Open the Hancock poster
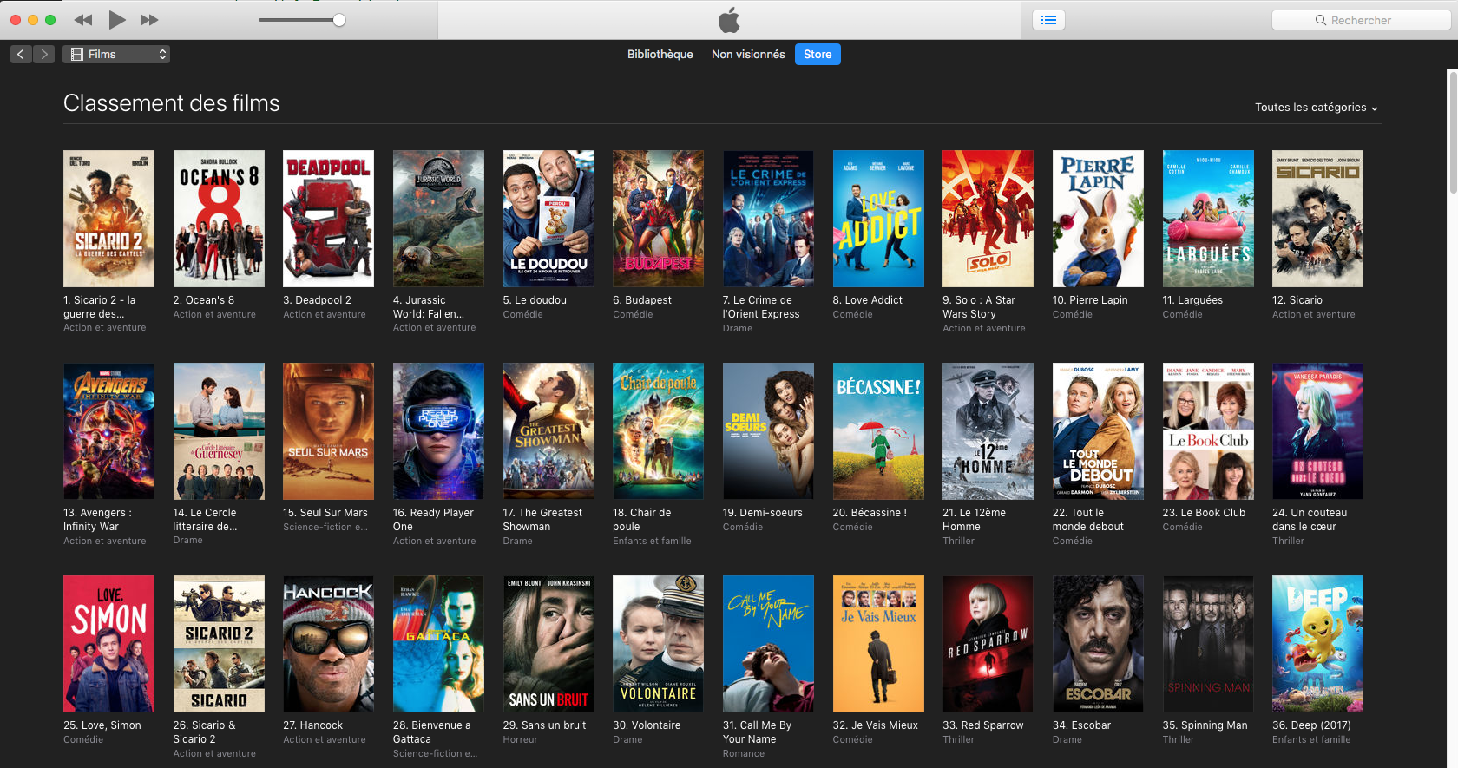 point(328,644)
